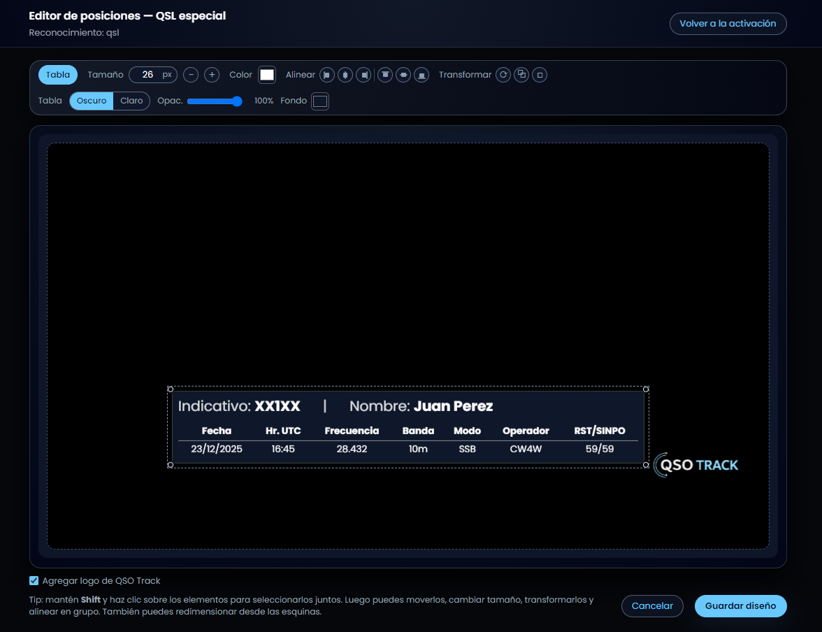Align selection to vertical middle
The image size is (822, 632).
403,75
